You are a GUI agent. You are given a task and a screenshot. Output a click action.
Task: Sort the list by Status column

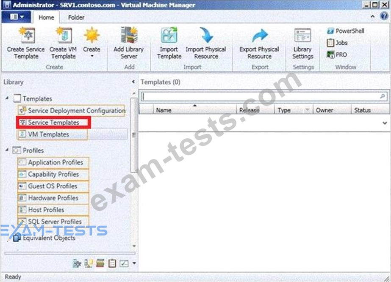coord(370,110)
